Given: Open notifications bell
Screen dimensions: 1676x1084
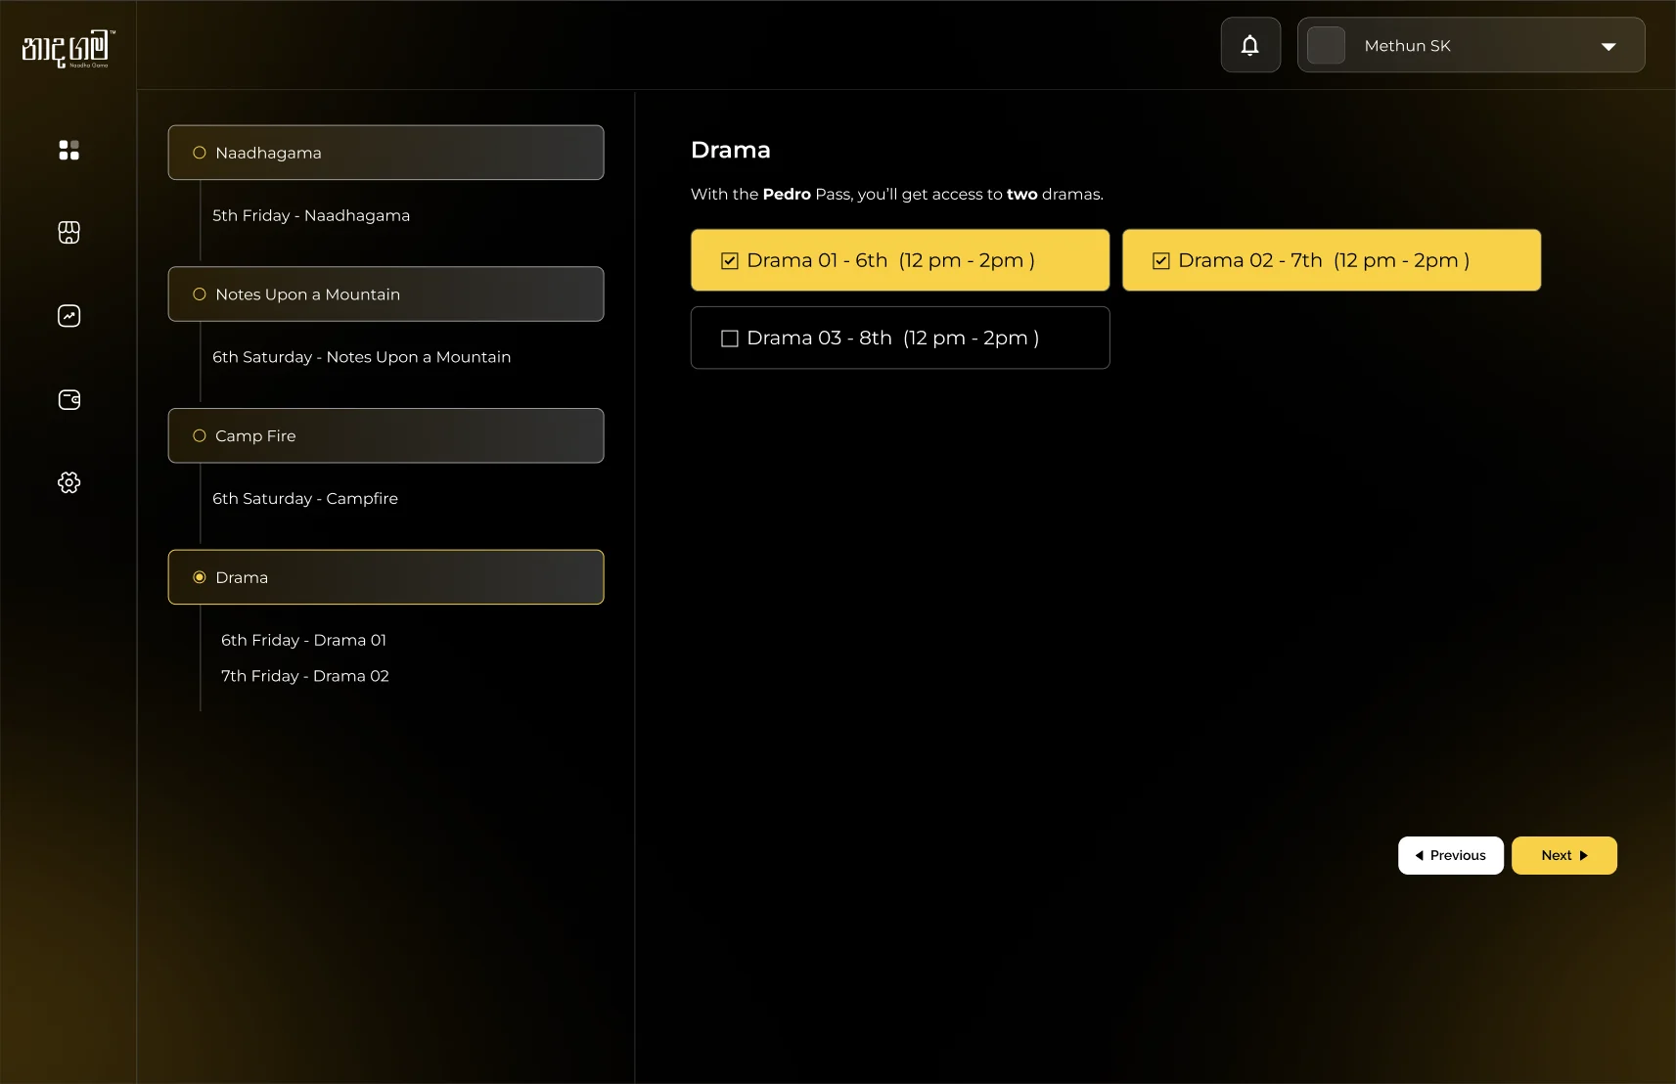Looking at the screenshot, I should 1250,45.
